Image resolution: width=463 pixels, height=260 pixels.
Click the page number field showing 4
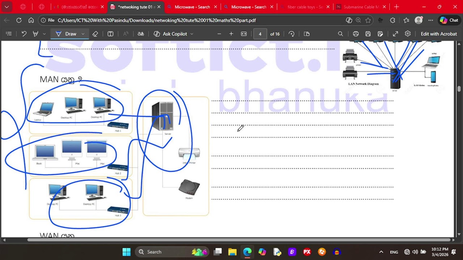(x=260, y=34)
